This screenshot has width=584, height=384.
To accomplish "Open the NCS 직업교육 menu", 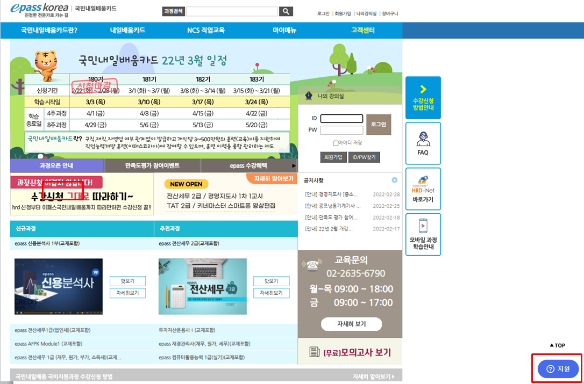I will pyautogui.click(x=206, y=31).
